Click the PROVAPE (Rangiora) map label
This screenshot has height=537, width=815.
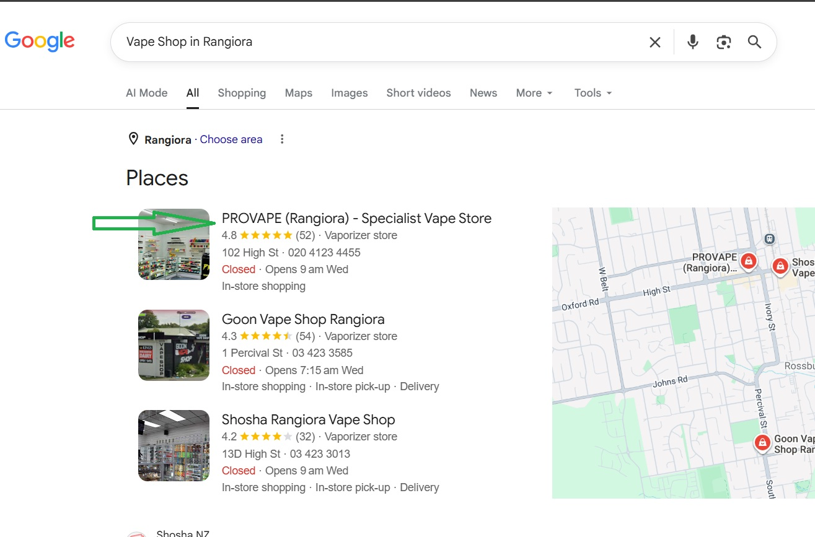pos(711,263)
